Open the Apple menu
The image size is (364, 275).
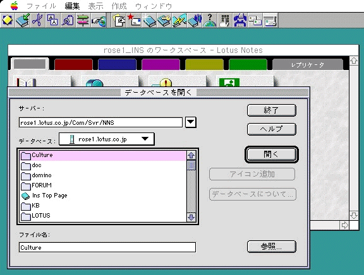(x=14, y=6)
